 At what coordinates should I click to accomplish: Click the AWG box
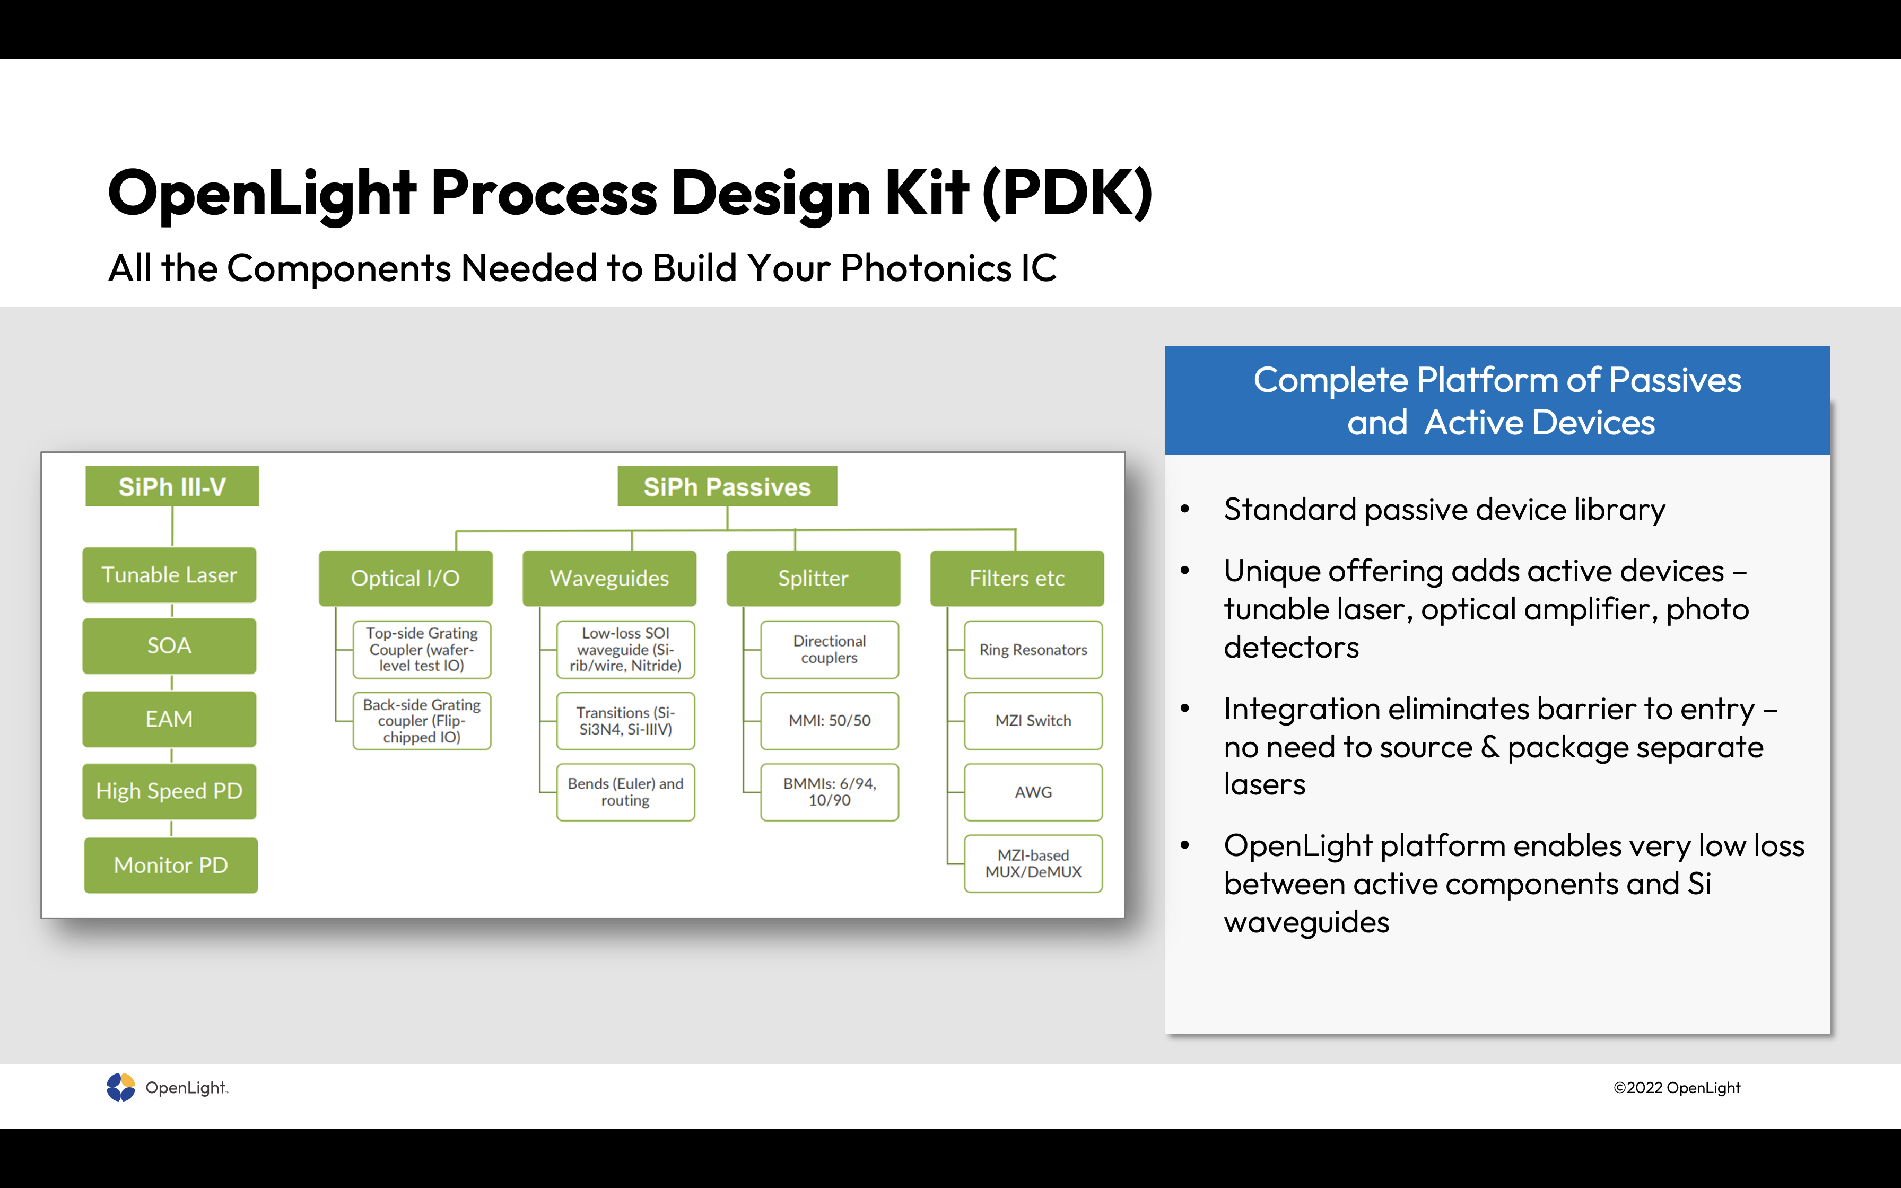pyautogui.click(x=1034, y=792)
